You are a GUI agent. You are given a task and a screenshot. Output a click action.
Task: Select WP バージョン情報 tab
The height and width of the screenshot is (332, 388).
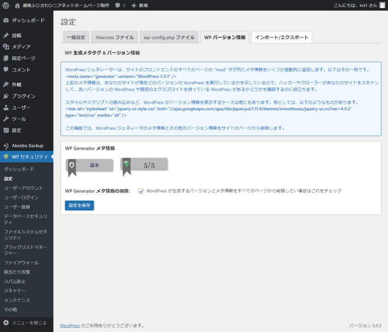[x=224, y=37]
